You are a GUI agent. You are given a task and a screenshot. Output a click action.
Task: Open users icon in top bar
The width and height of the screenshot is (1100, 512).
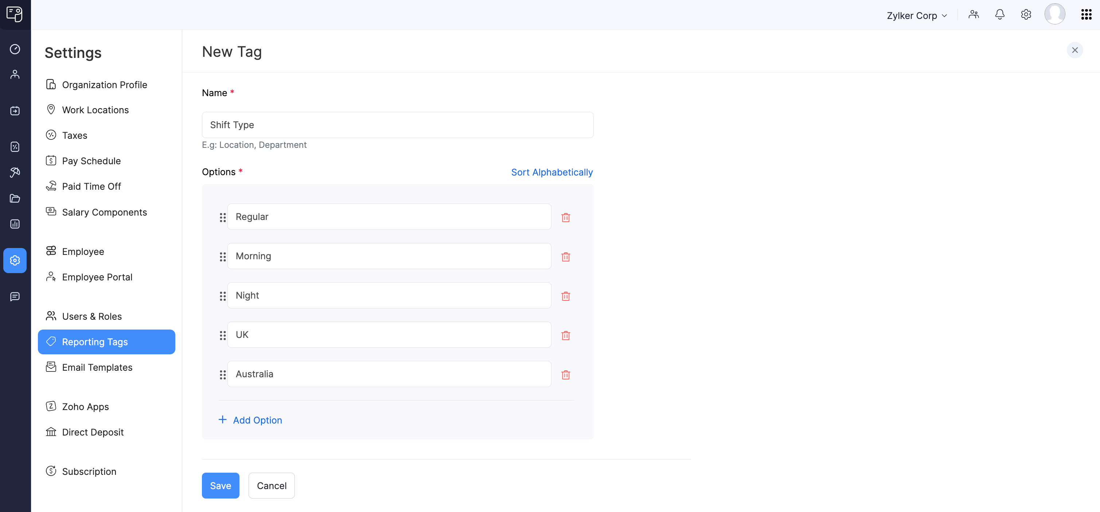tap(974, 15)
